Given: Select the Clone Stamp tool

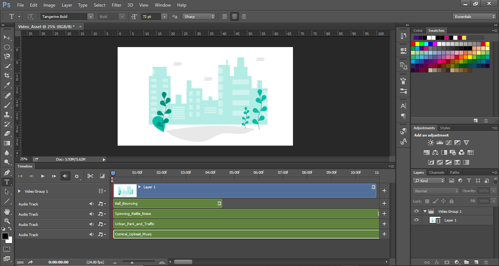Looking at the screenshot, I should click(x=7, y=115).
